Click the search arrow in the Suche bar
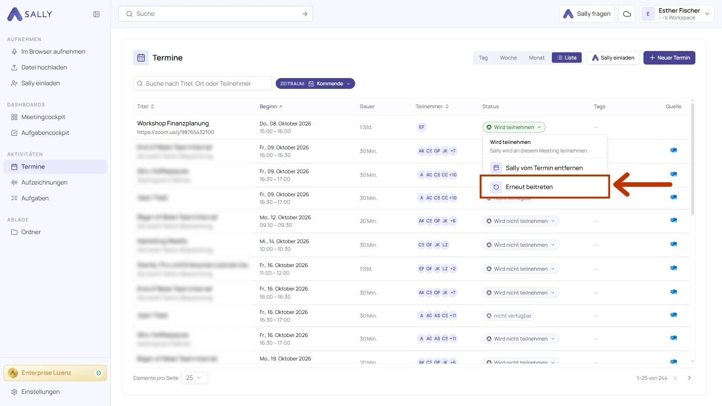 [305, 14]
